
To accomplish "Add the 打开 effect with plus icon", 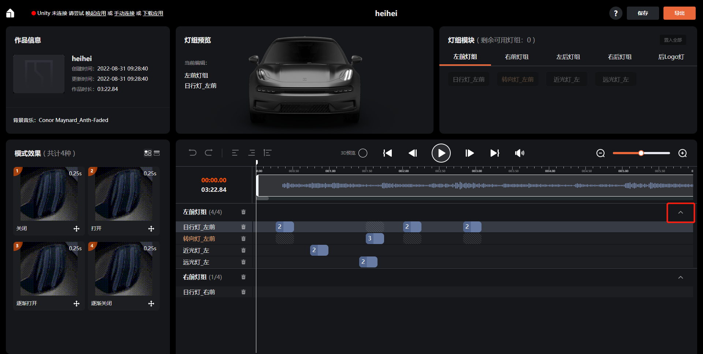I will click(151, 229).
